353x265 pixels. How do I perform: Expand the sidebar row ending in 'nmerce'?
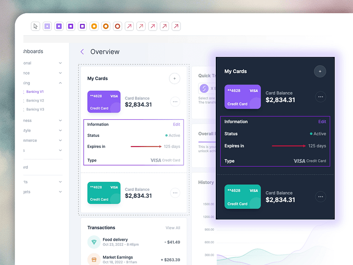(60, 140)
